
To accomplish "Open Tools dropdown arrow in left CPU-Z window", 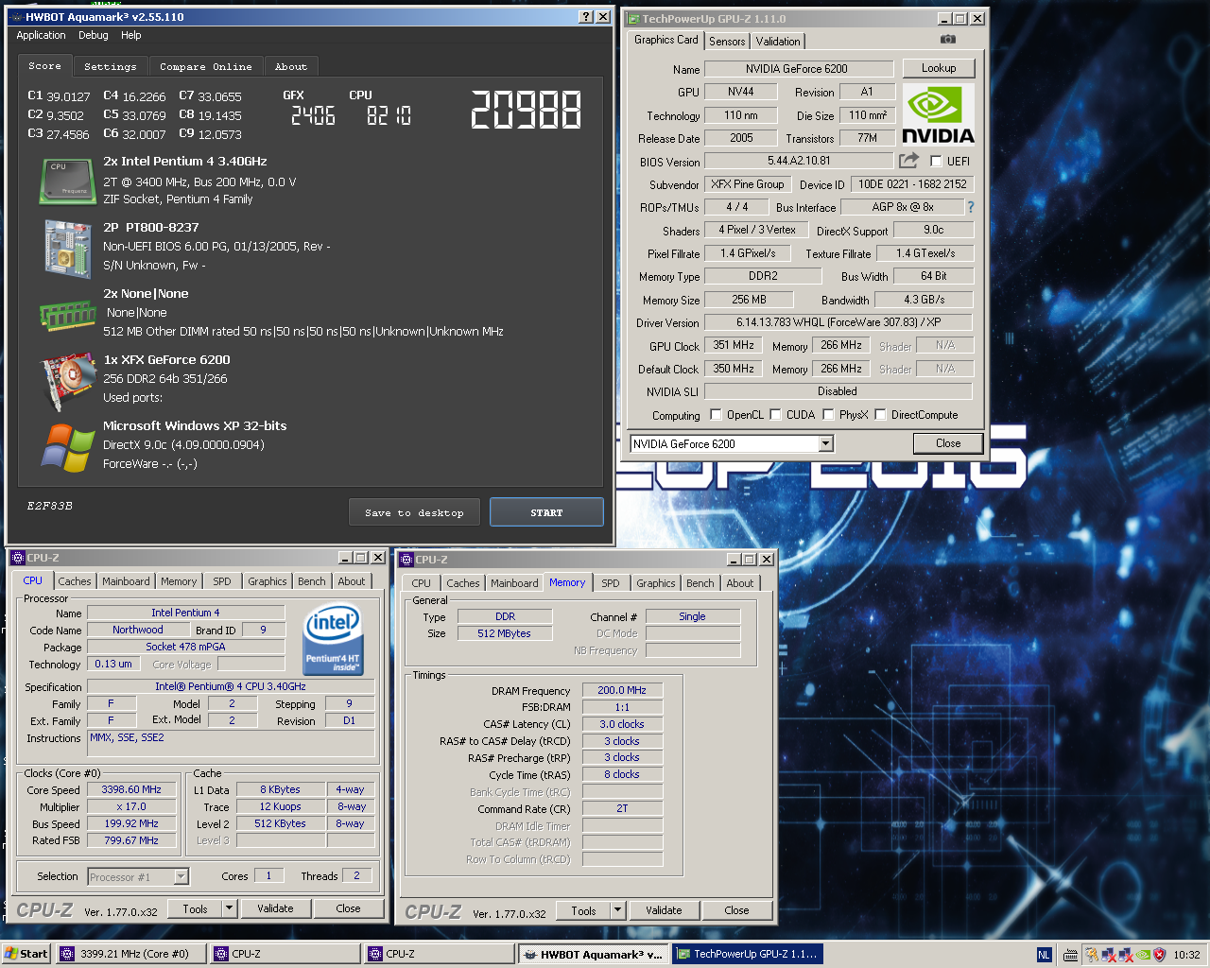I will tap(228, 908).
